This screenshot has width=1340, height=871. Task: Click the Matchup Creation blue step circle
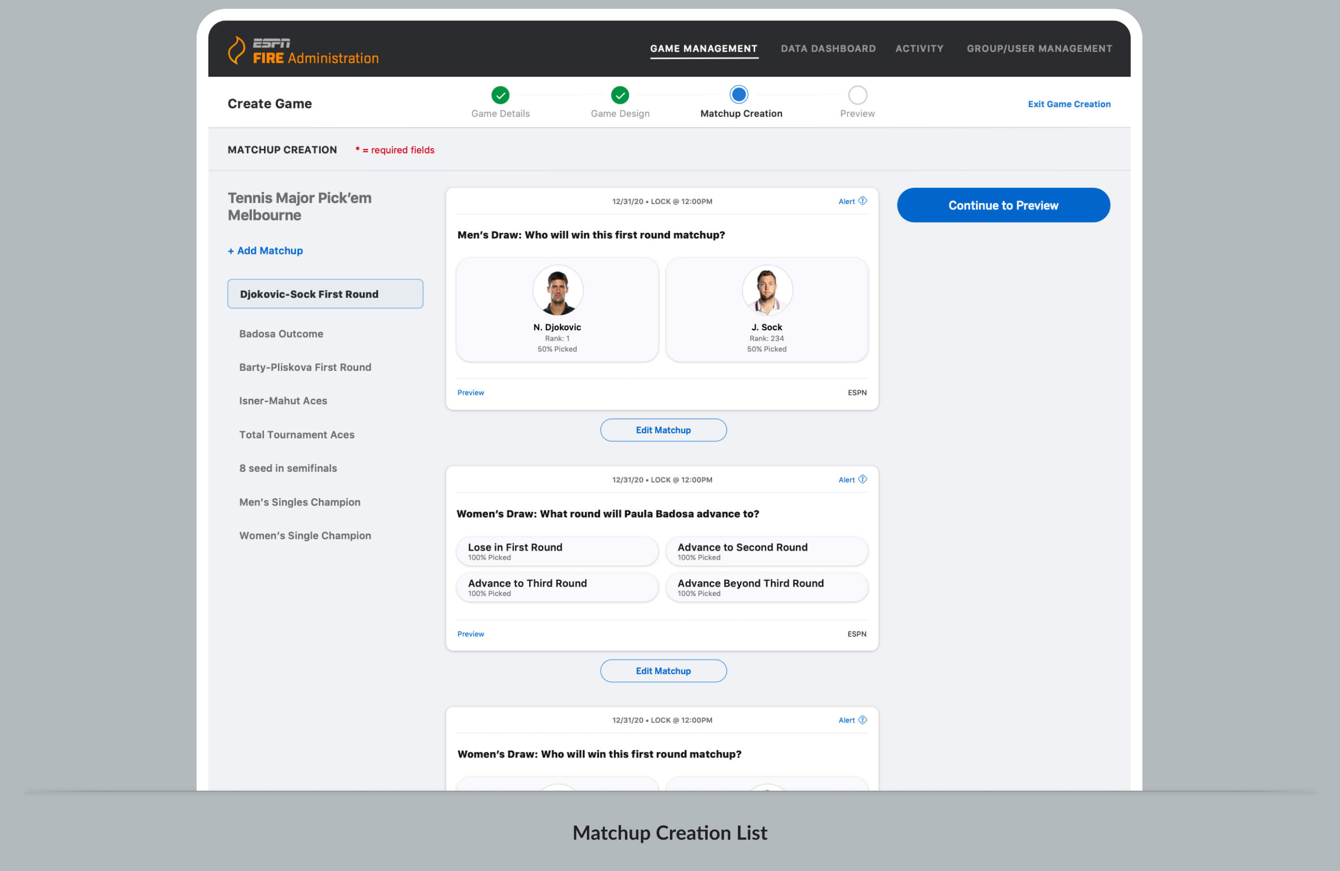[738, 94]
